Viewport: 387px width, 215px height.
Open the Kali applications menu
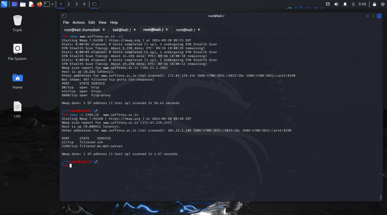4,4
